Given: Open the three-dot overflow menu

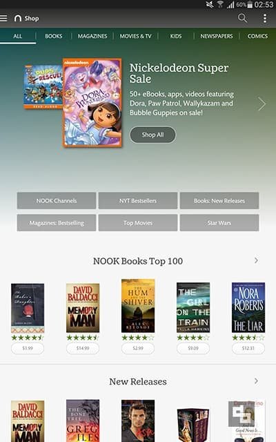Looking at the screenshot, I should (x=265, y=18).
